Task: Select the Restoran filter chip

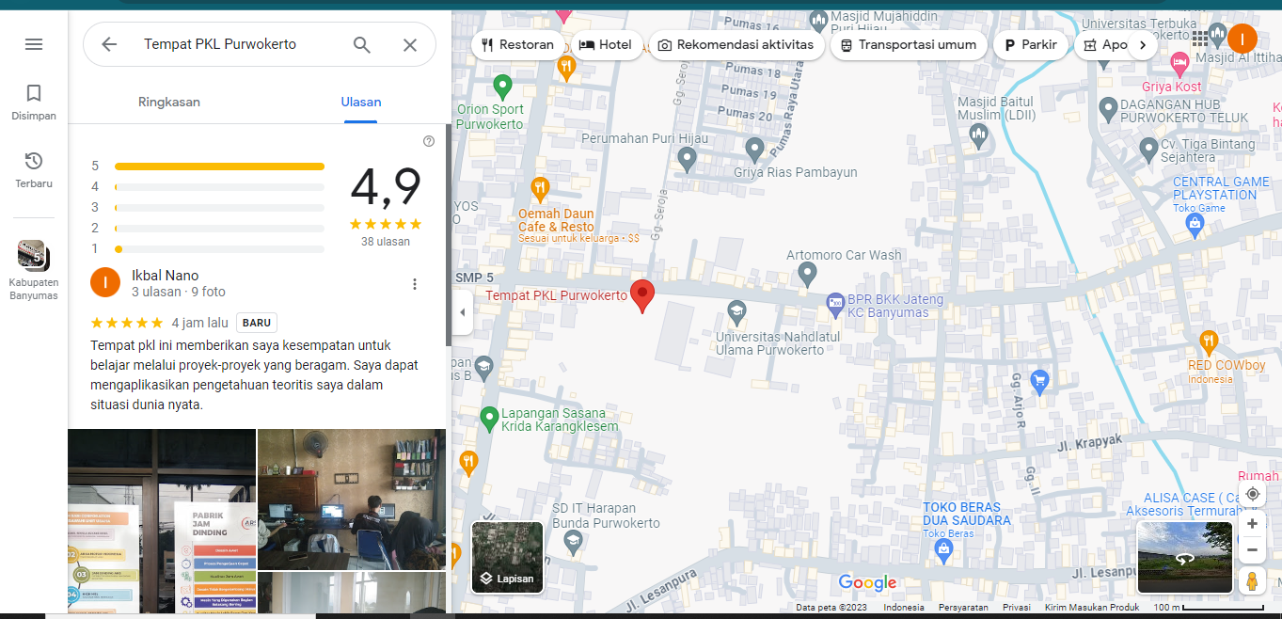Action: (518, 44)
